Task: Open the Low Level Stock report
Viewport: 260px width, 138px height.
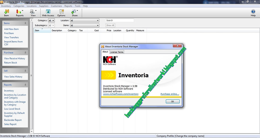Action: pyautogui.click(x=12, y=109)
